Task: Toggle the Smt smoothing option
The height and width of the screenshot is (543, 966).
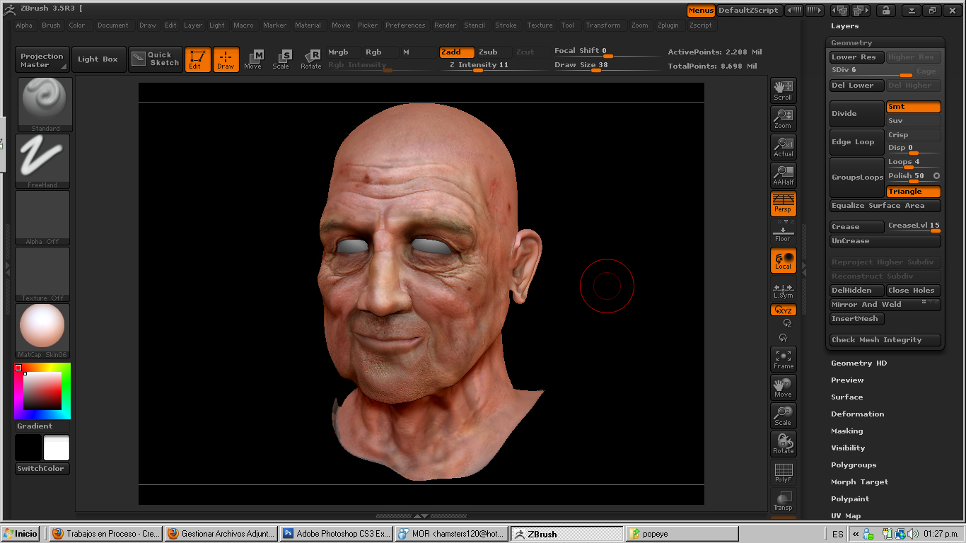Action: [912, 107]
